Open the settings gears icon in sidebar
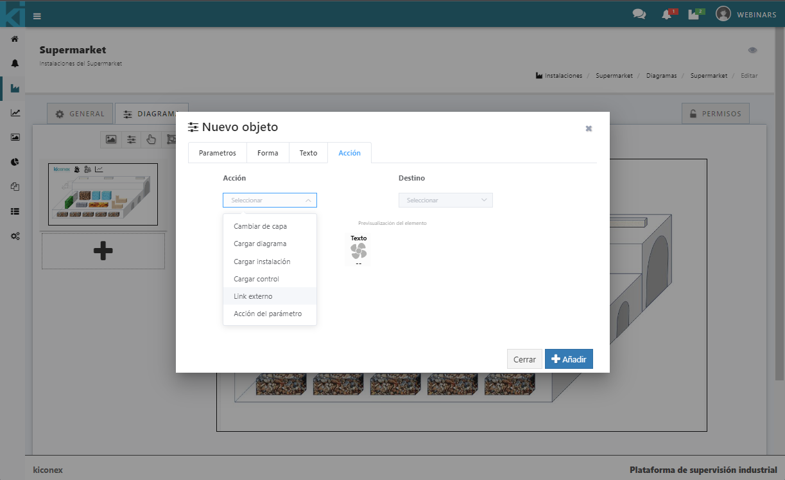This screenshot has height=480, width=785. point(15,236)
